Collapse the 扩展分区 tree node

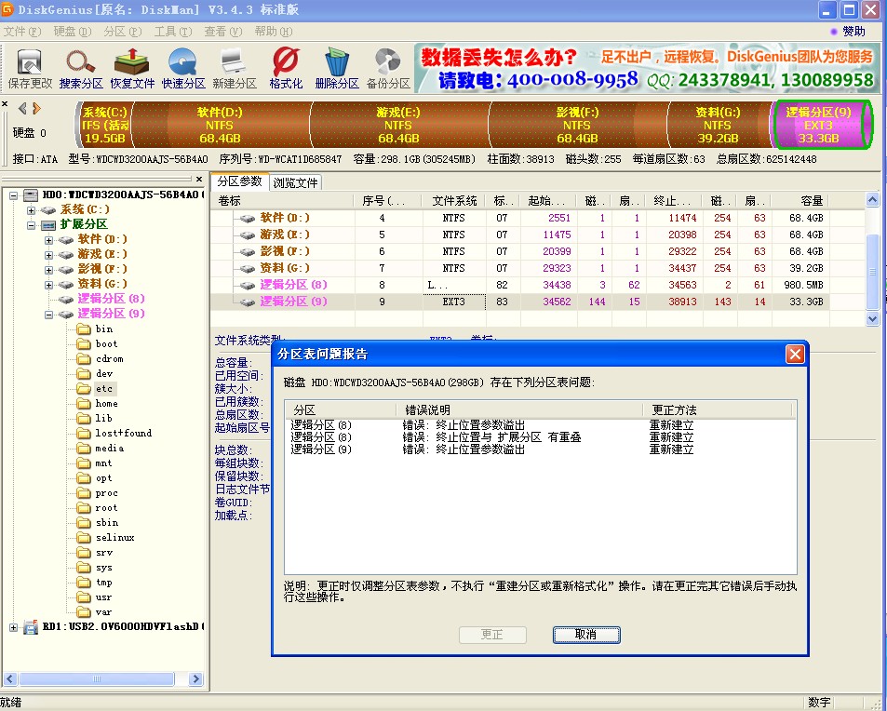coord(31,224)
